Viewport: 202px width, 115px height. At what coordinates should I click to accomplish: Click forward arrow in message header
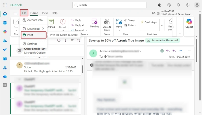point(180,51)
